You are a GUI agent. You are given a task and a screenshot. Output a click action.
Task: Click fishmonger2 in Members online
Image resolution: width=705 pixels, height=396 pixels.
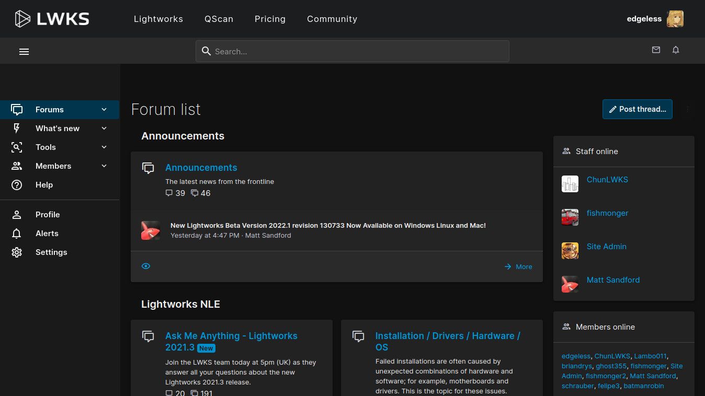[x=606, y=376]
